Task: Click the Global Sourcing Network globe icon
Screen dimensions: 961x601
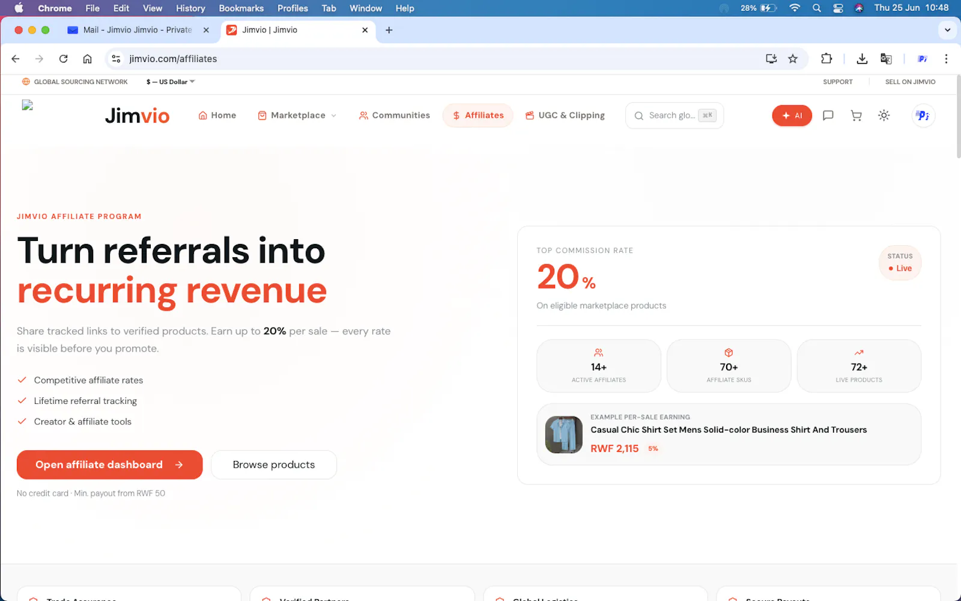Action: pos(26,82)
